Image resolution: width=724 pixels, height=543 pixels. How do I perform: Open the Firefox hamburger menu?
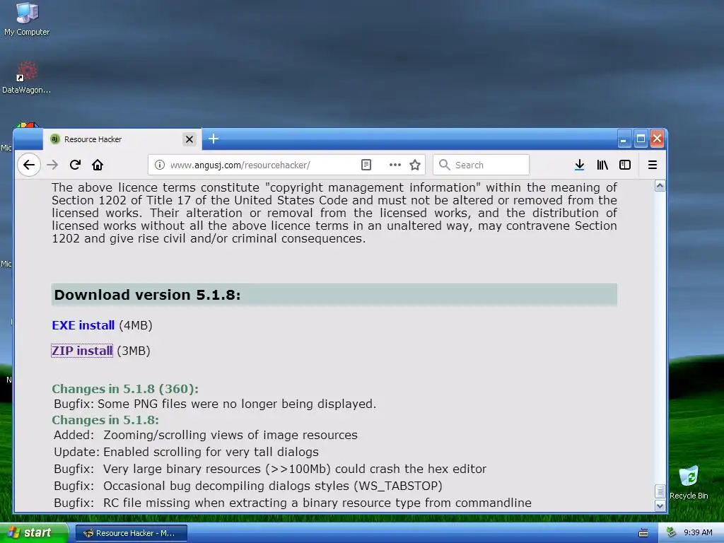point(653,165)
